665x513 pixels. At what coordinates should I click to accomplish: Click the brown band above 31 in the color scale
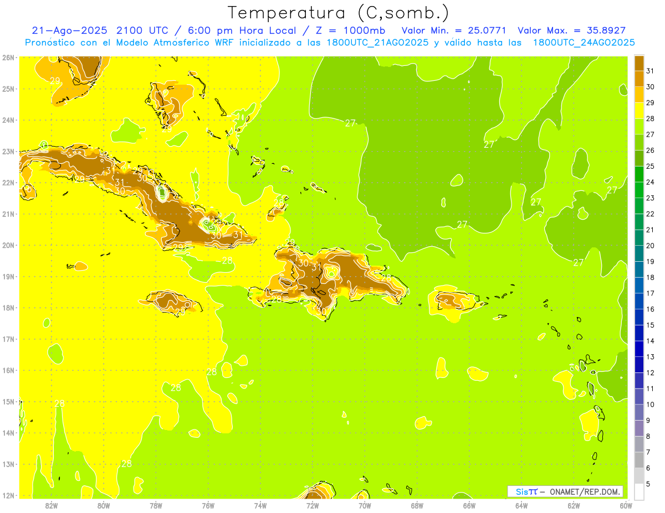pos(639,63)
